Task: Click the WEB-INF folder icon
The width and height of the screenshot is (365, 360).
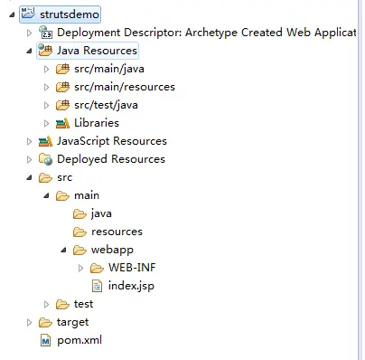Action: coord(97,268)
